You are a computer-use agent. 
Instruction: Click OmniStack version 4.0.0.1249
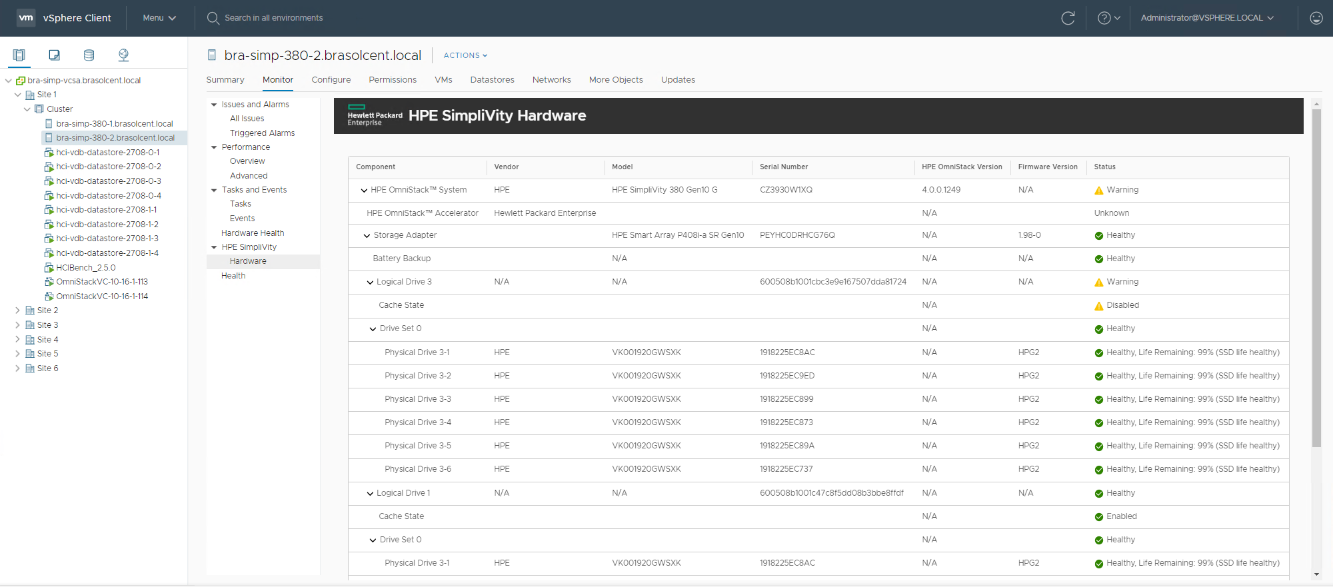click(941, 190)
